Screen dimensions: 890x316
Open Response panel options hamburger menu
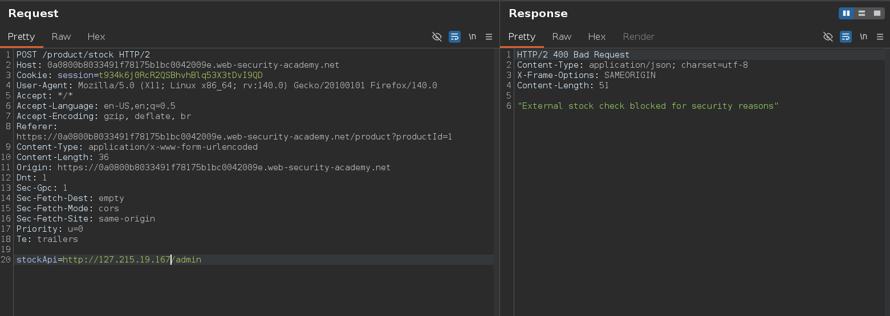[x=880, y=36]
